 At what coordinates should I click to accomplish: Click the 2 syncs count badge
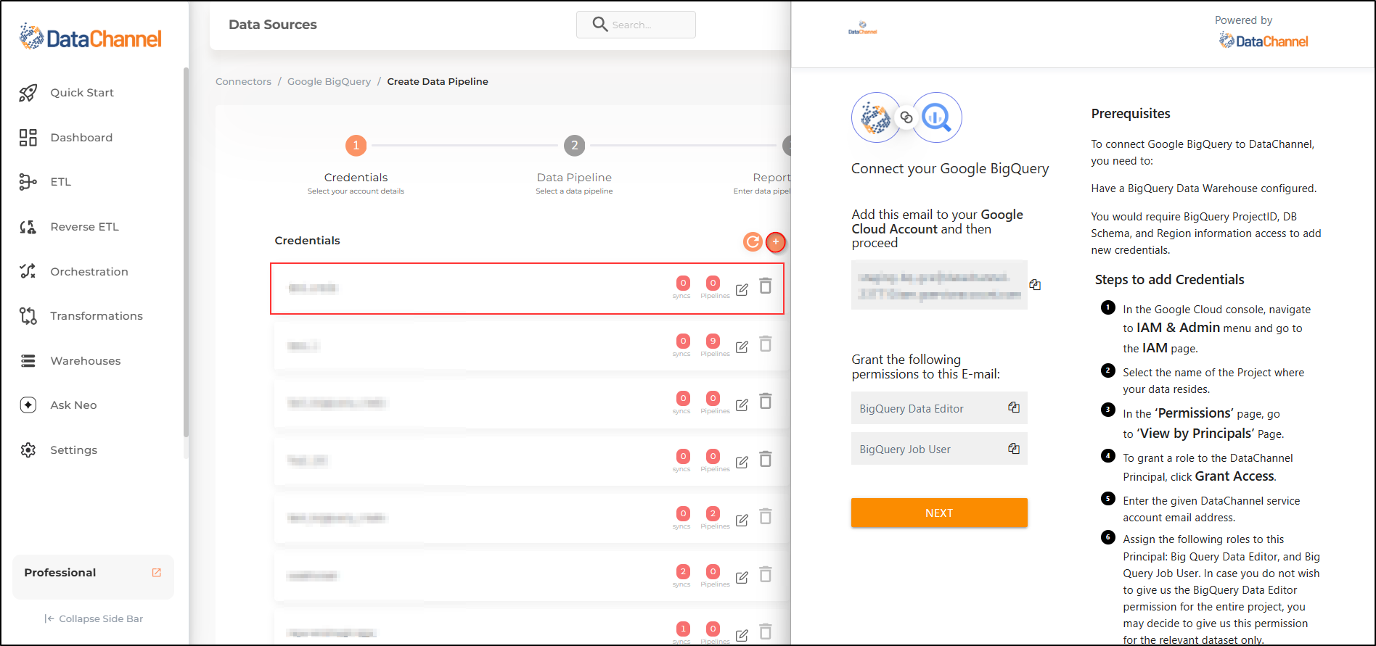pyautogui.click(x=683, y=571)
